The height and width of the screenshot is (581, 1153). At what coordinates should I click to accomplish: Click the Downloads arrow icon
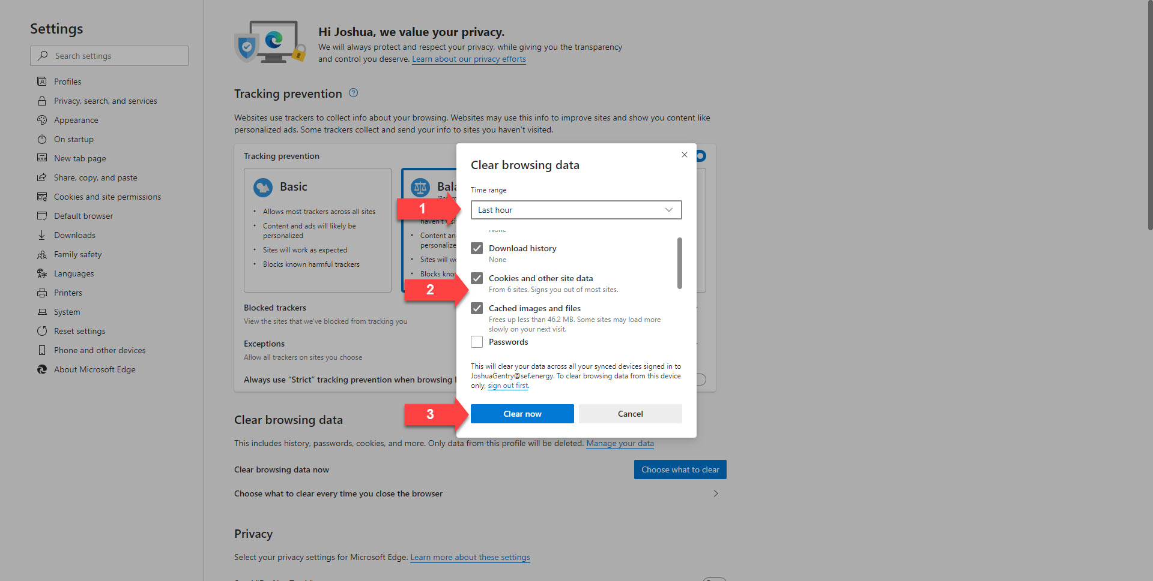[42, 235]
